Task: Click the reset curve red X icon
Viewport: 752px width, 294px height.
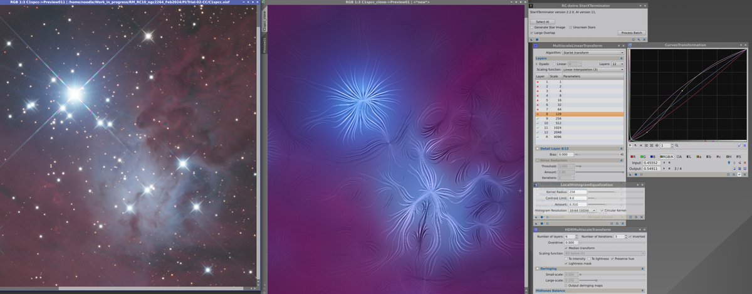Action: tap(745, 163)
